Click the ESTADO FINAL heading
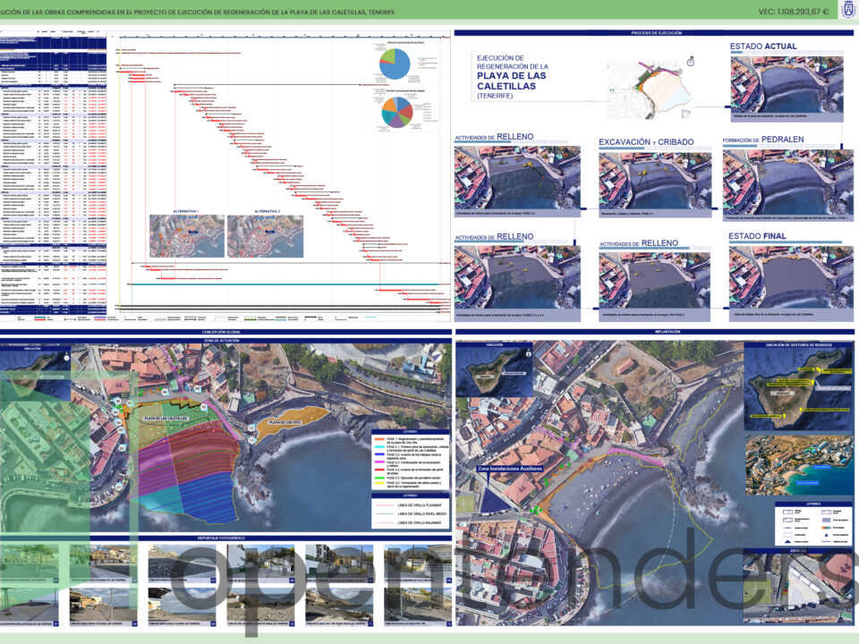859x644 pixels. click(757, 236)
